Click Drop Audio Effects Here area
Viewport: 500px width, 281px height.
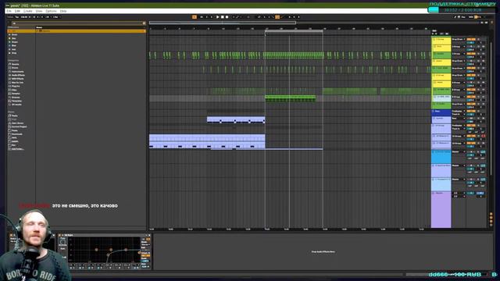pos(323,251)
